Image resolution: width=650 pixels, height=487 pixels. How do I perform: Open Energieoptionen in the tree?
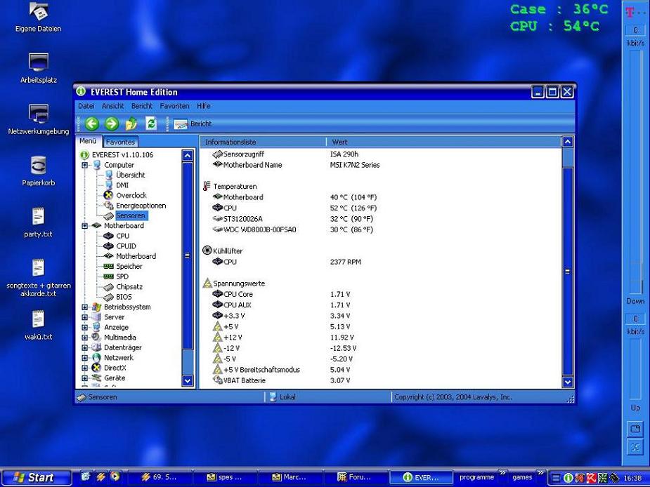[x=141, y=206]
